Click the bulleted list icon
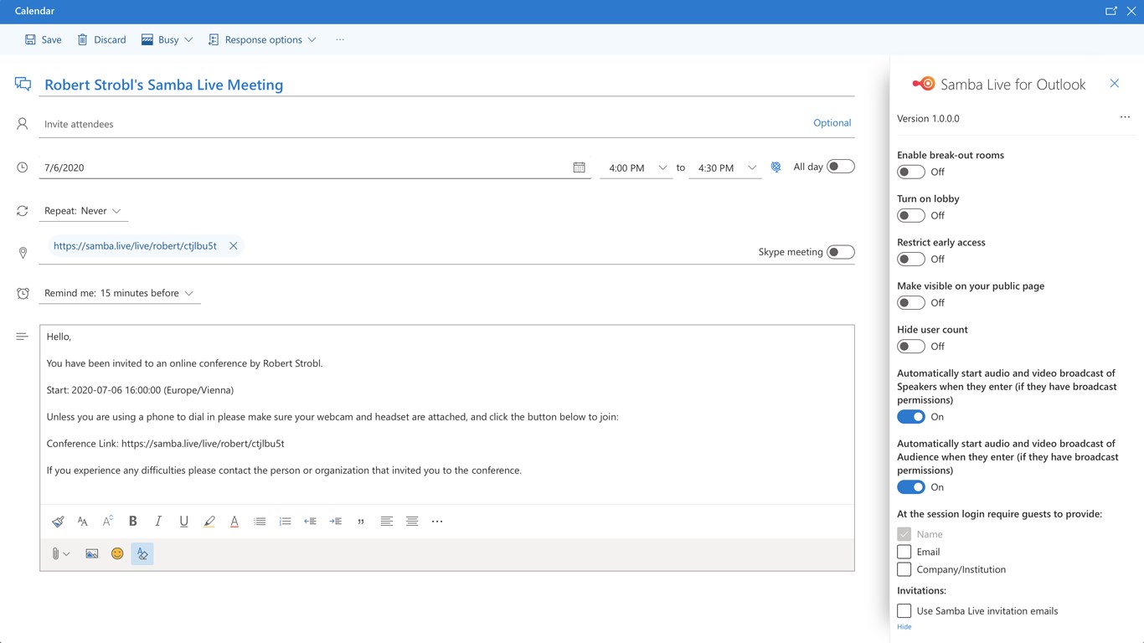The image size is (1144, 643). [x=260, y=521]
